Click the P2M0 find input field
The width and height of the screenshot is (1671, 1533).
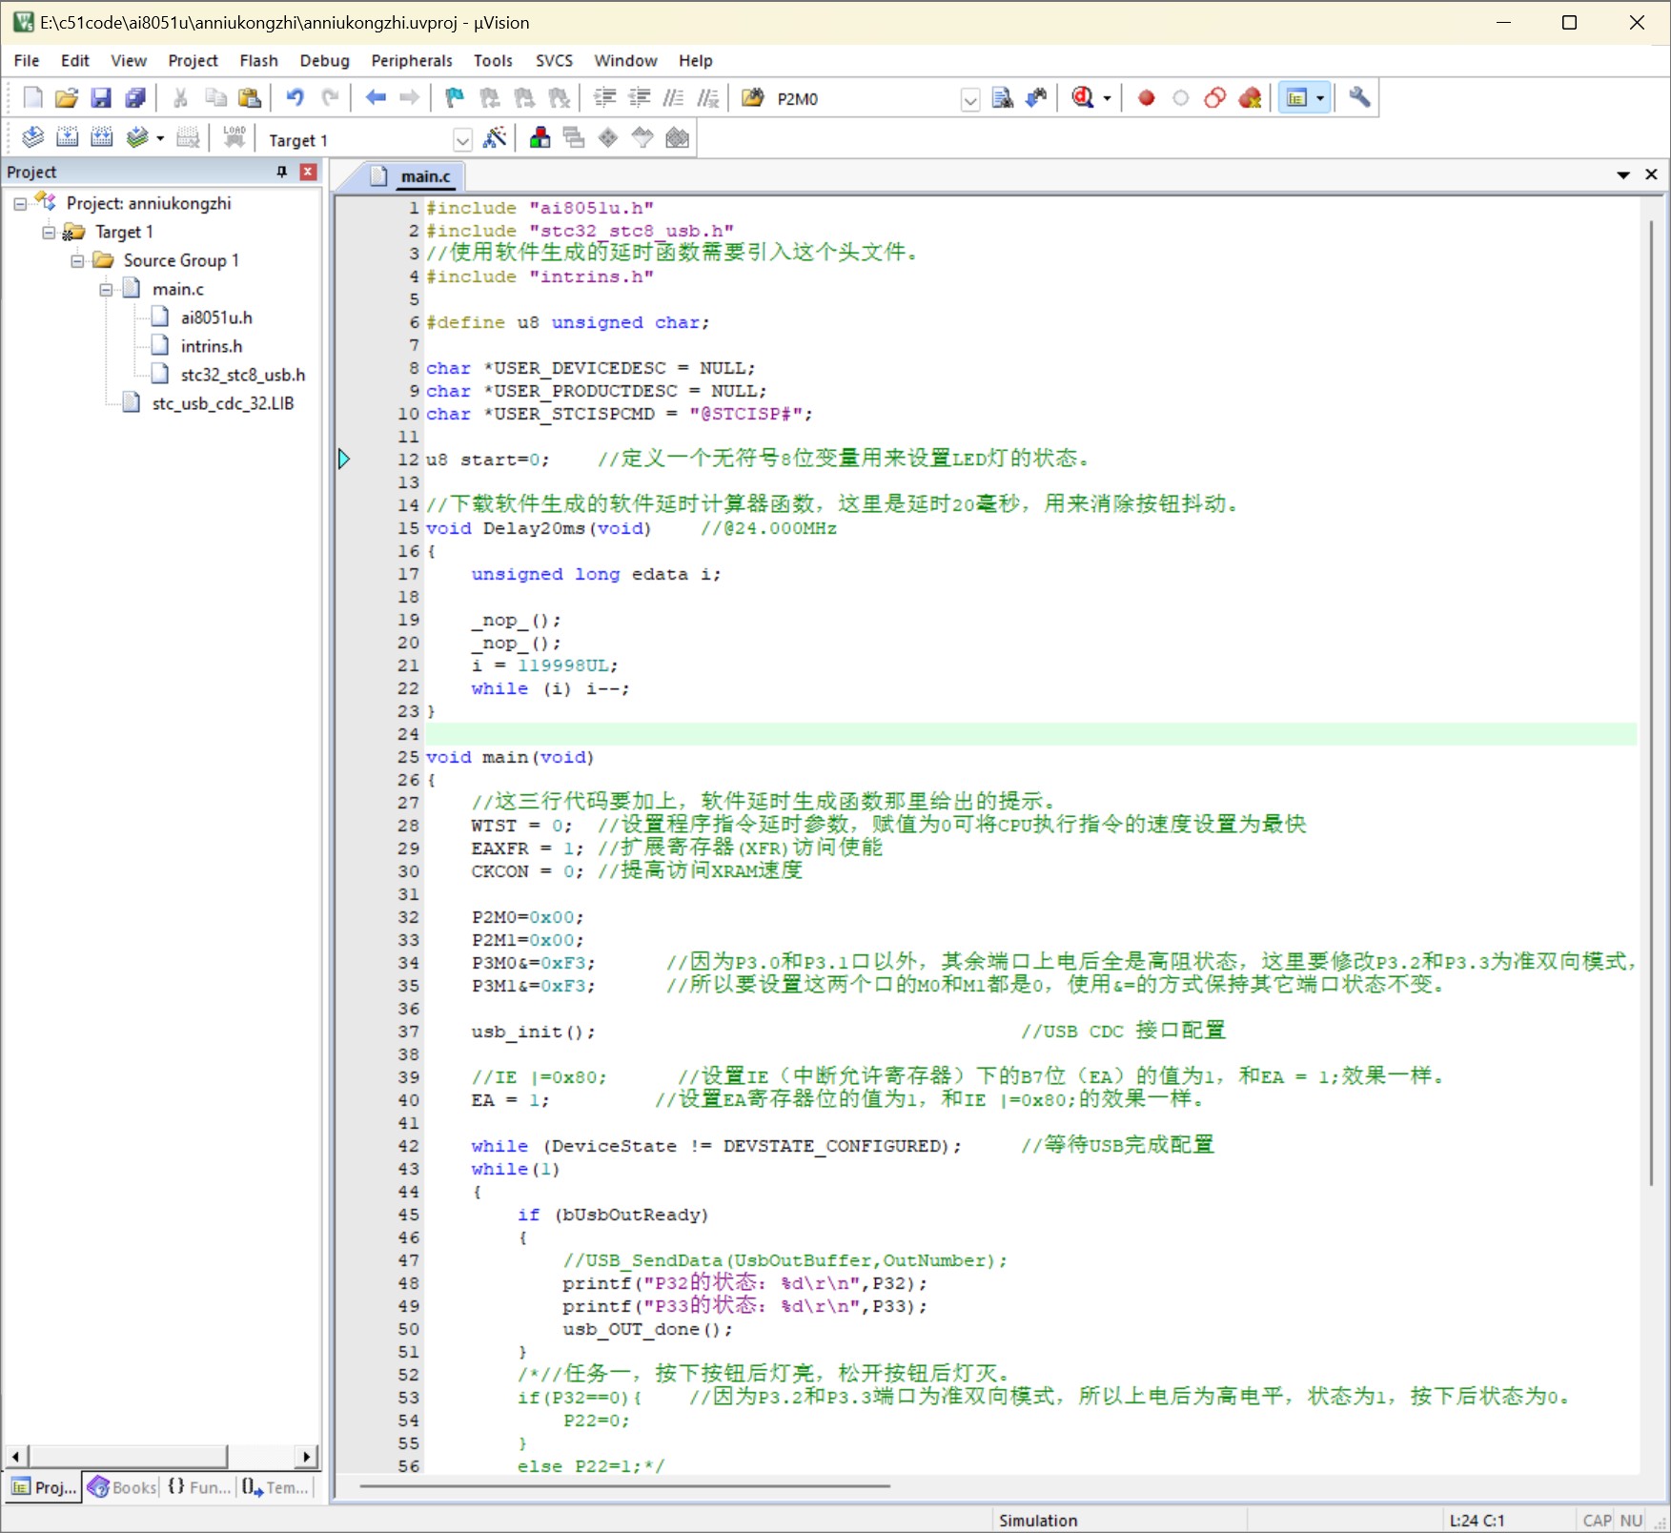point(866,99)
